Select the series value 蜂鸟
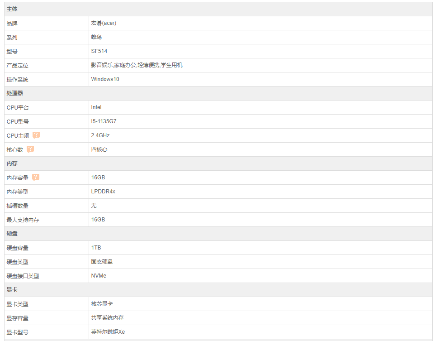 point(96,37)
